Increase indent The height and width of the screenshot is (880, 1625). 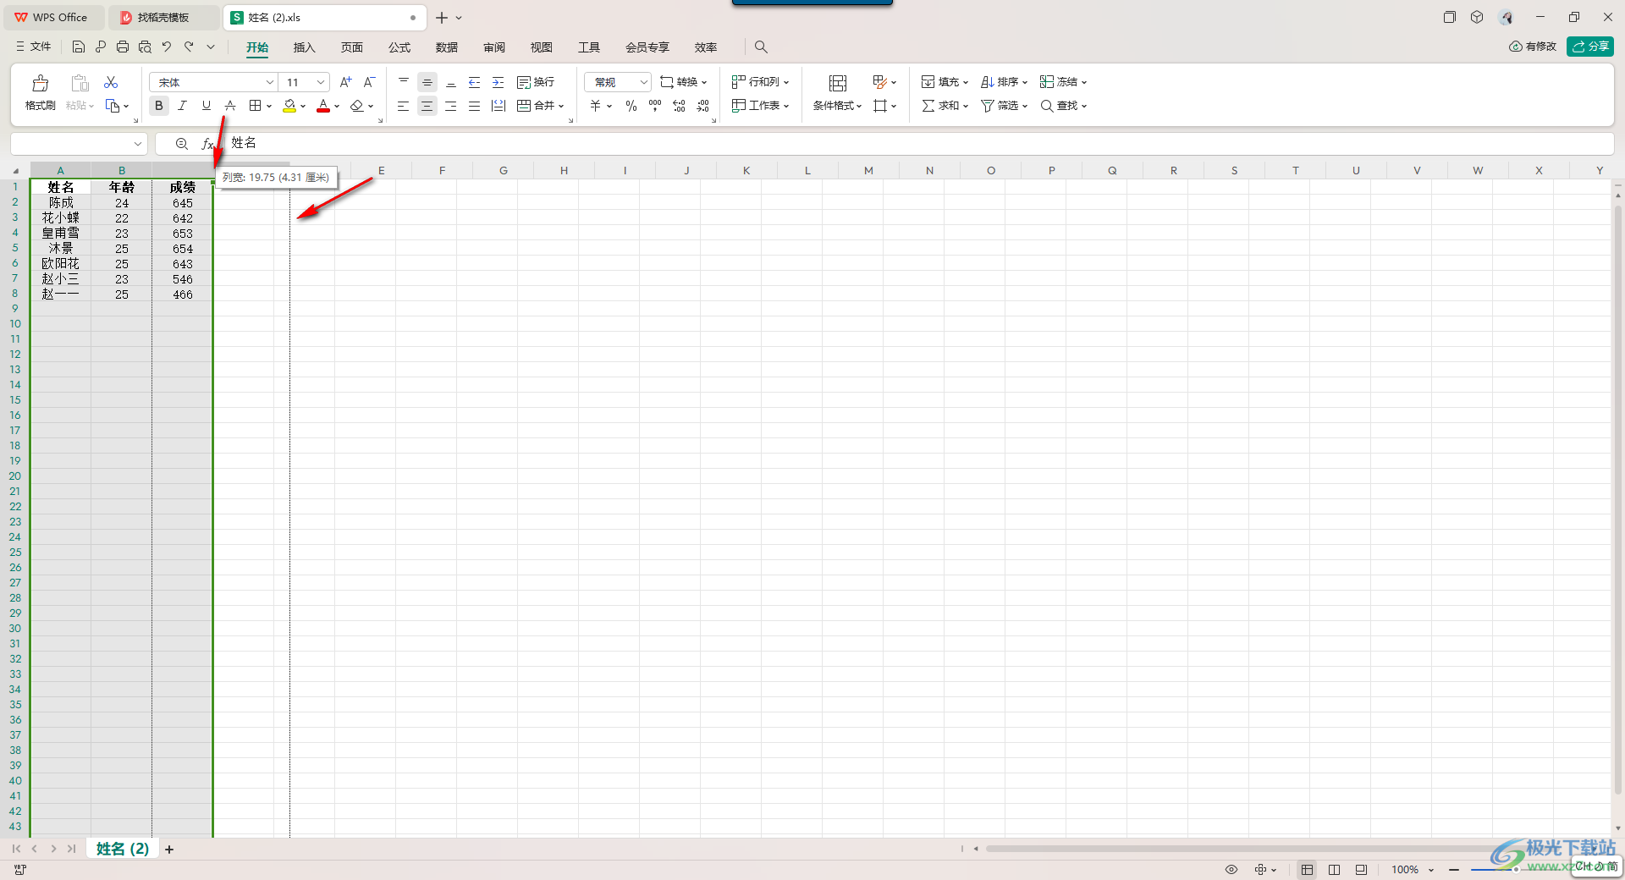[x=499, y=82]
